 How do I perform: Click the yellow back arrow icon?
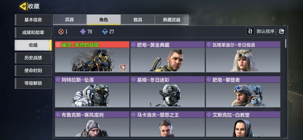point(23,6)
